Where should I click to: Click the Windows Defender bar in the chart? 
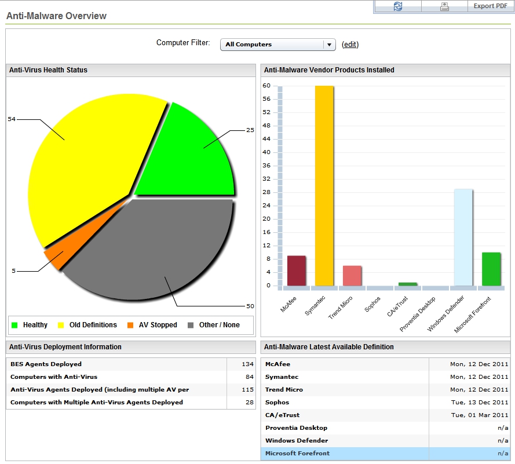click(463, 238)
